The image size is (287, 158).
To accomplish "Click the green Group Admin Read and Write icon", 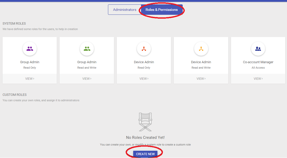I will click(87, 49).
